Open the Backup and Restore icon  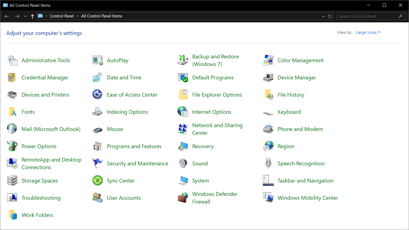click(x=183, y=60)
